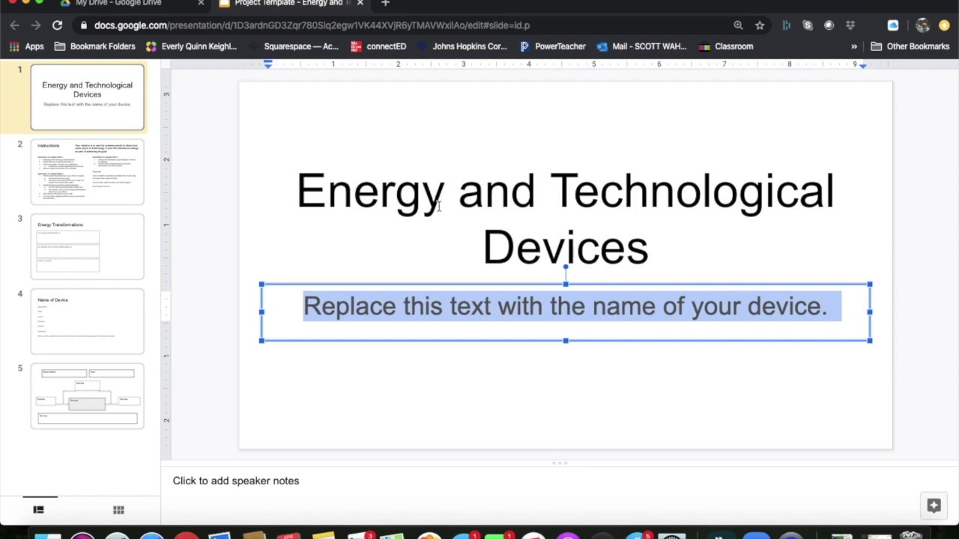Reload the Google Slides page

(x=57, y=25)
